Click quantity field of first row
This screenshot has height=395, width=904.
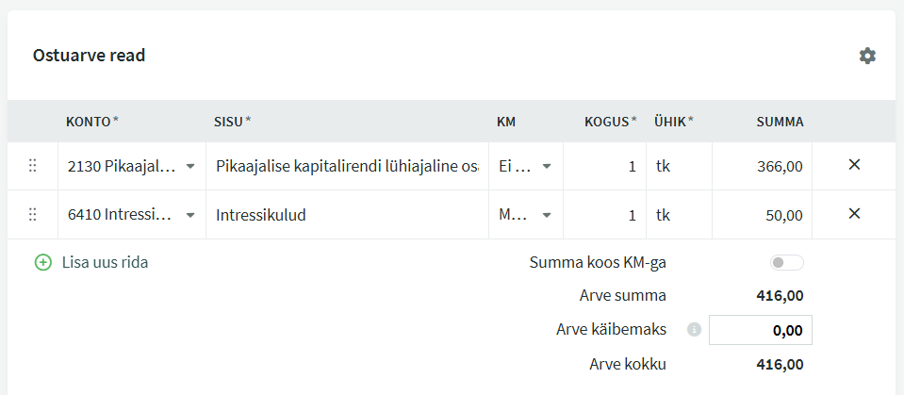click(605, 166)
